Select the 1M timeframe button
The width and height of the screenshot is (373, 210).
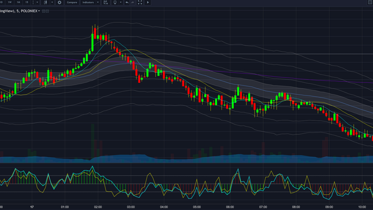click(x=18, y=2)
